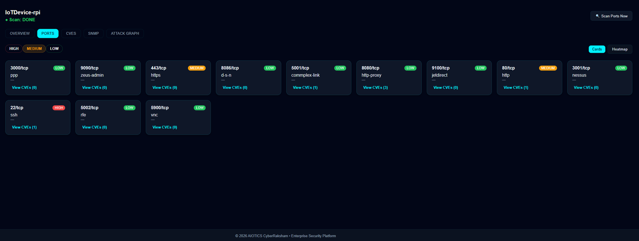Viewport: 639px width, 241px height.
Task: View CVEs for port 5002/tcp rfe
Action: point(95,127)
